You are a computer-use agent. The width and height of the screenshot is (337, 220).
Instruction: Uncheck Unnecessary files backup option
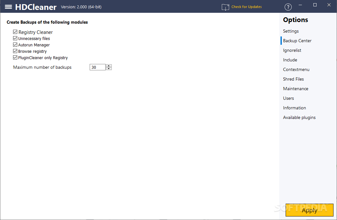tap(15, 38)
